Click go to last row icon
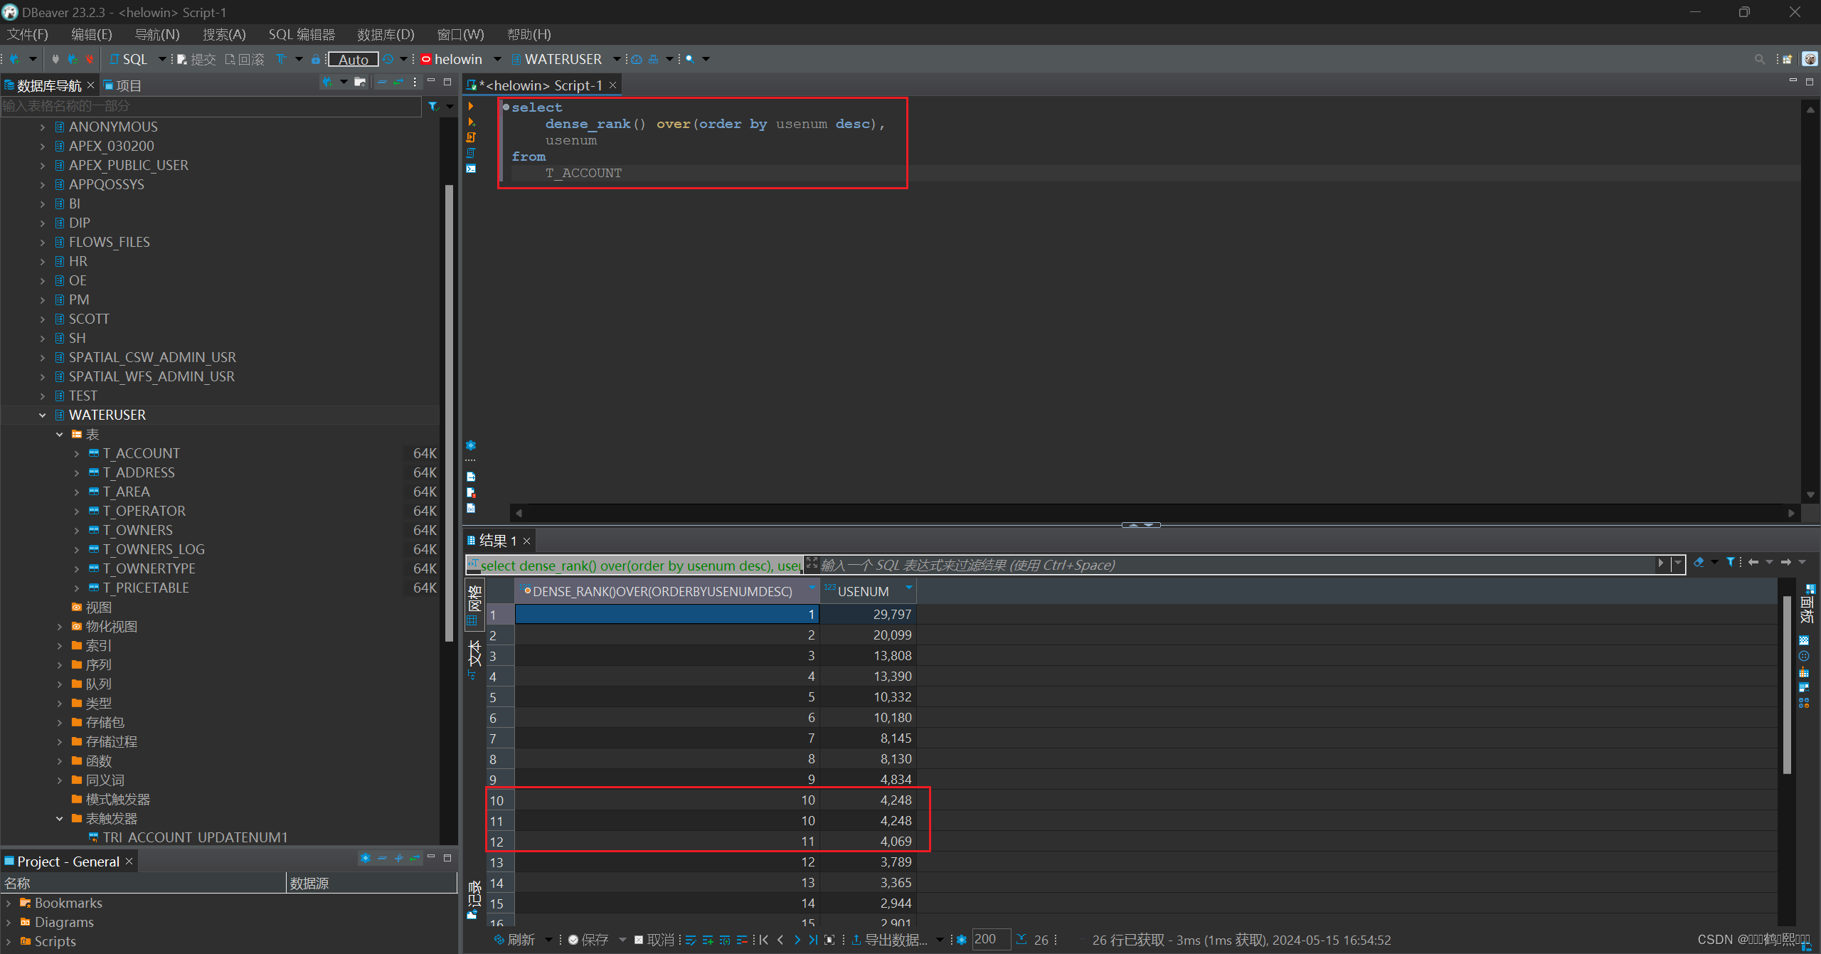The width and height of the screenshot is (1821, 954). pyautogui.click(x=813, y=940)
